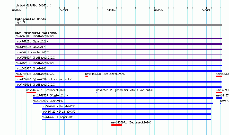The height and width of the screenshot is (135, 229).
Task: Select the nsv520969 (Shaikh2009) label
Action: coord(58,106)
